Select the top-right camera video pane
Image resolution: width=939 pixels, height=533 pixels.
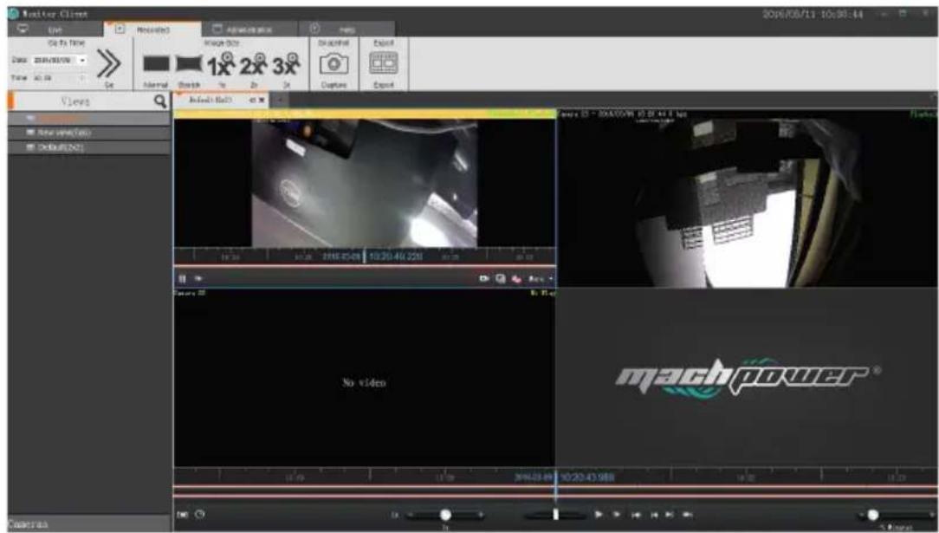[748, 198]
